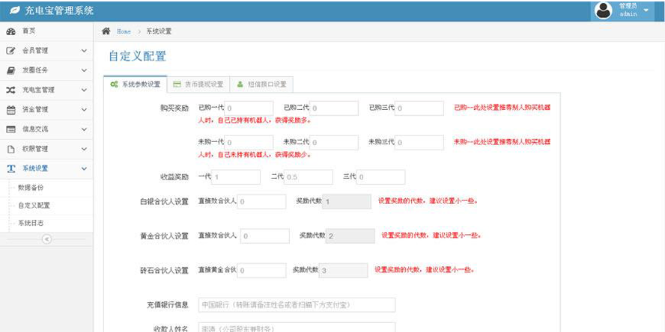Focus the 未购三代 input field
665x332 pixels.
click(419, 143)
